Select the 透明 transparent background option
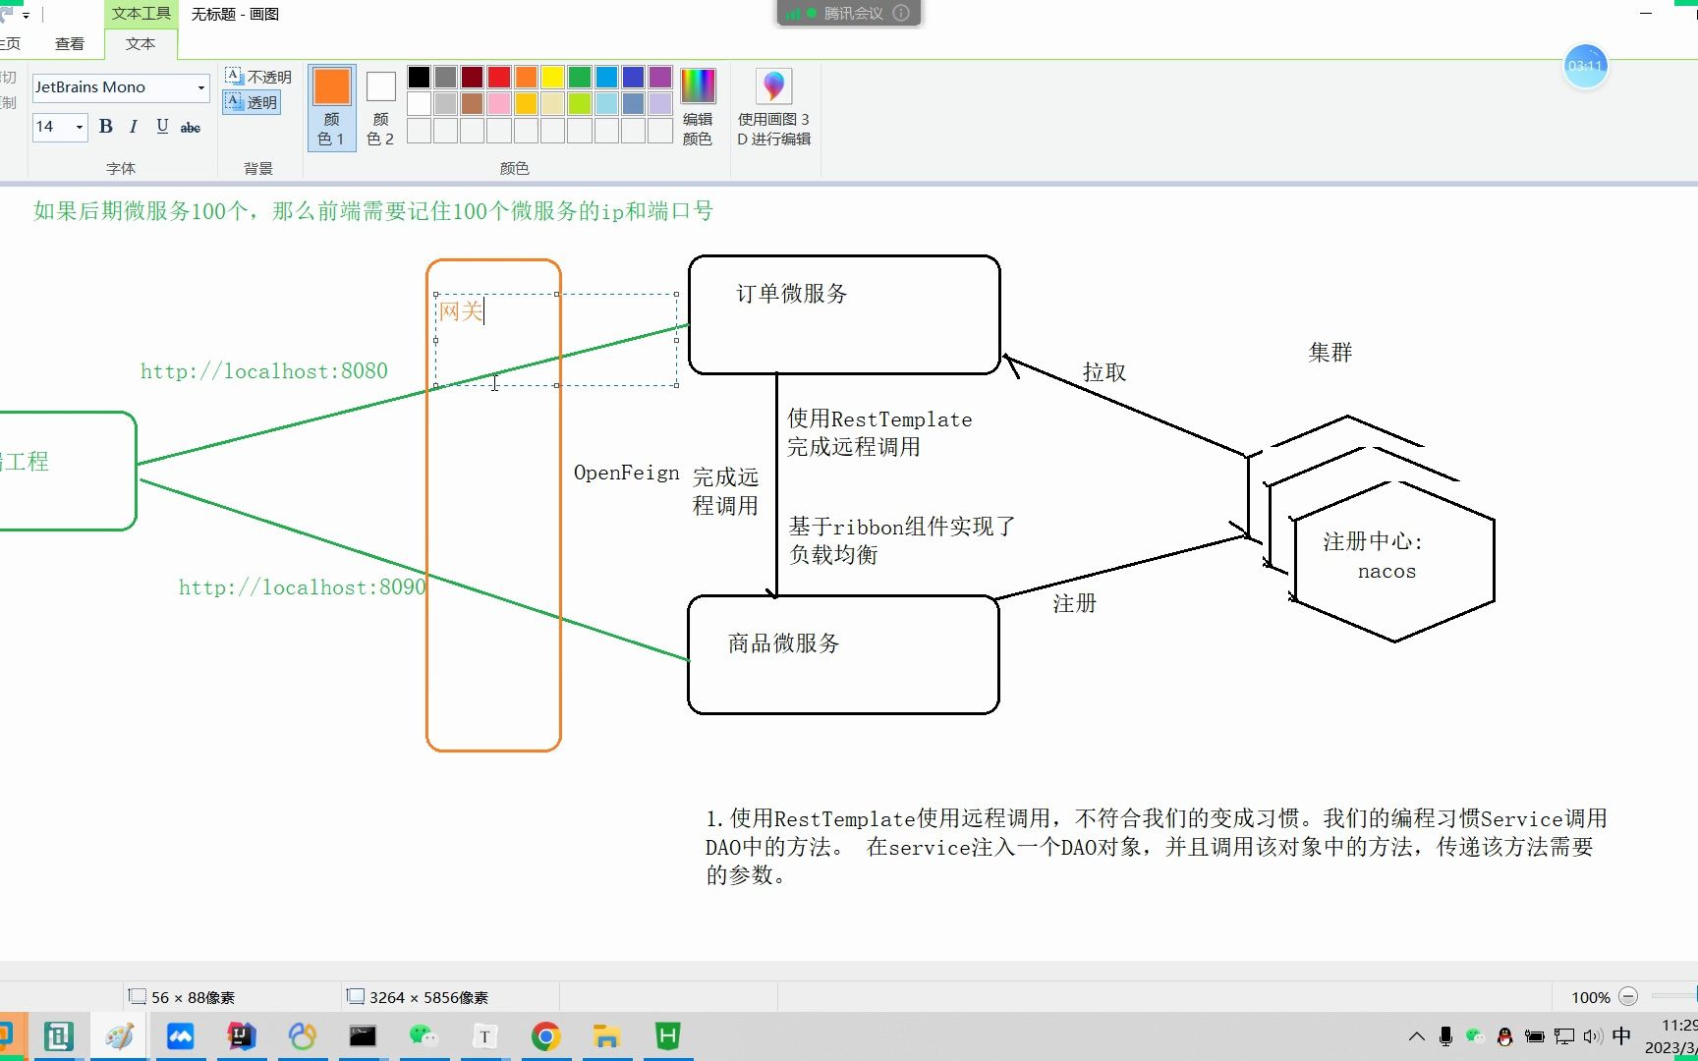Screen dimensions: 1698x1061 [252, 102]
